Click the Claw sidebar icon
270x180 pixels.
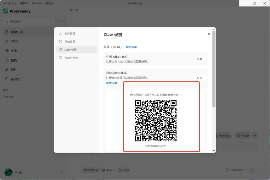tap(7, 41)
